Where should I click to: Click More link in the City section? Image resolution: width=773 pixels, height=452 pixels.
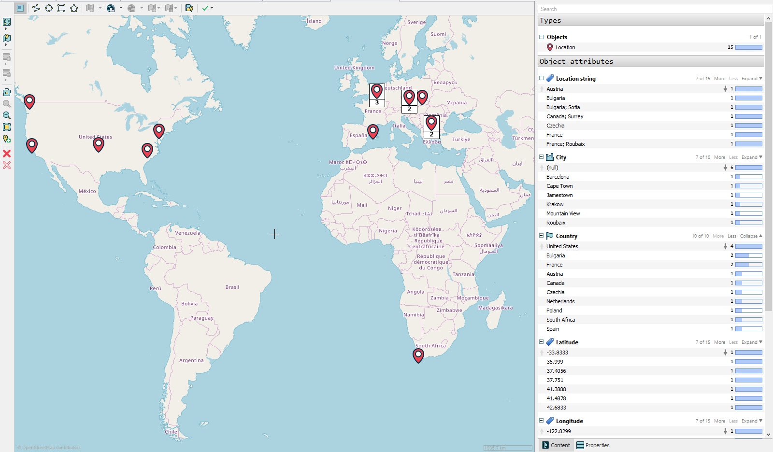pyautogui.click(x=719, y=157)
